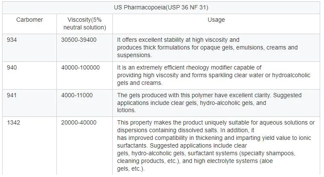Click usage text about excellent clarity gels
This screenshot has height=177, width=324.
[x=209, y=103]
